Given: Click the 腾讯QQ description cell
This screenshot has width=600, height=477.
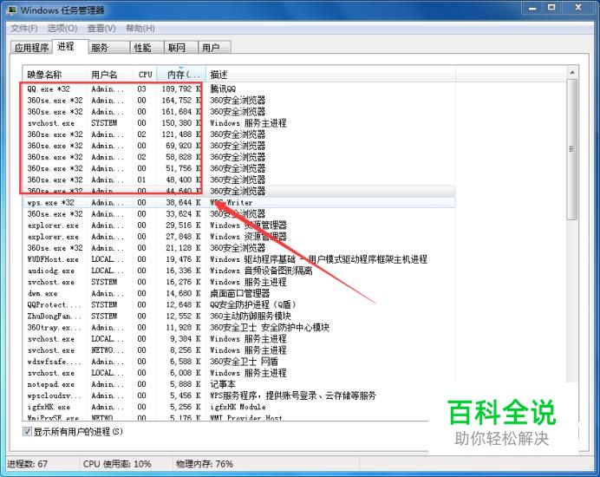Looking at the screenshot, I should [x=223, y=88].
